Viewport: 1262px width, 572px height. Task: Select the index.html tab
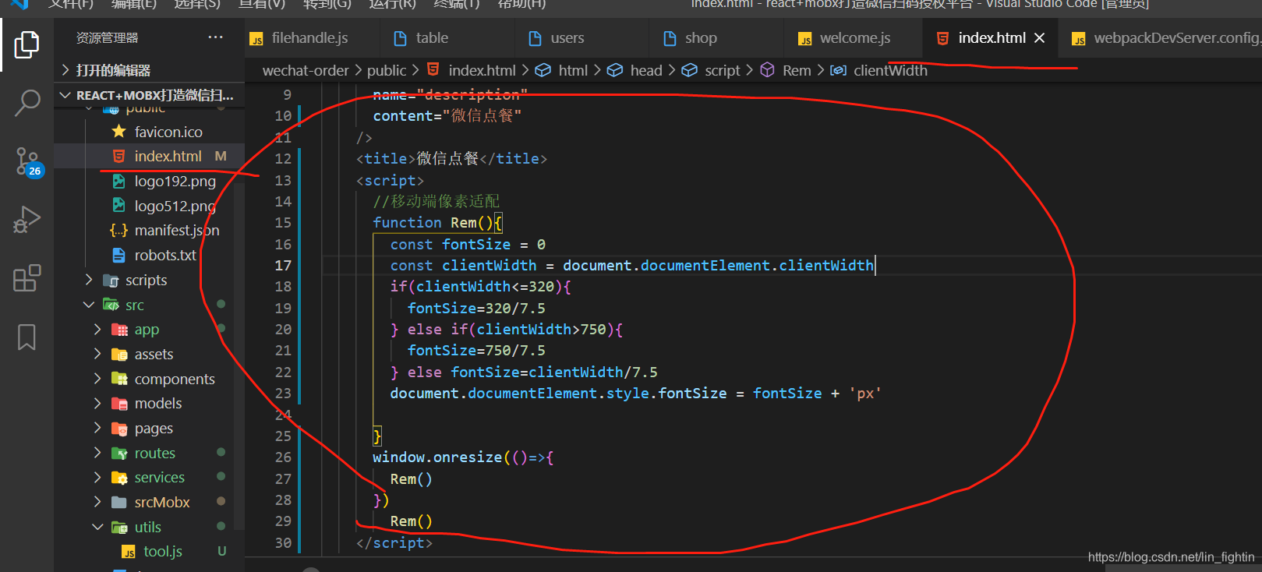(991, 38)
